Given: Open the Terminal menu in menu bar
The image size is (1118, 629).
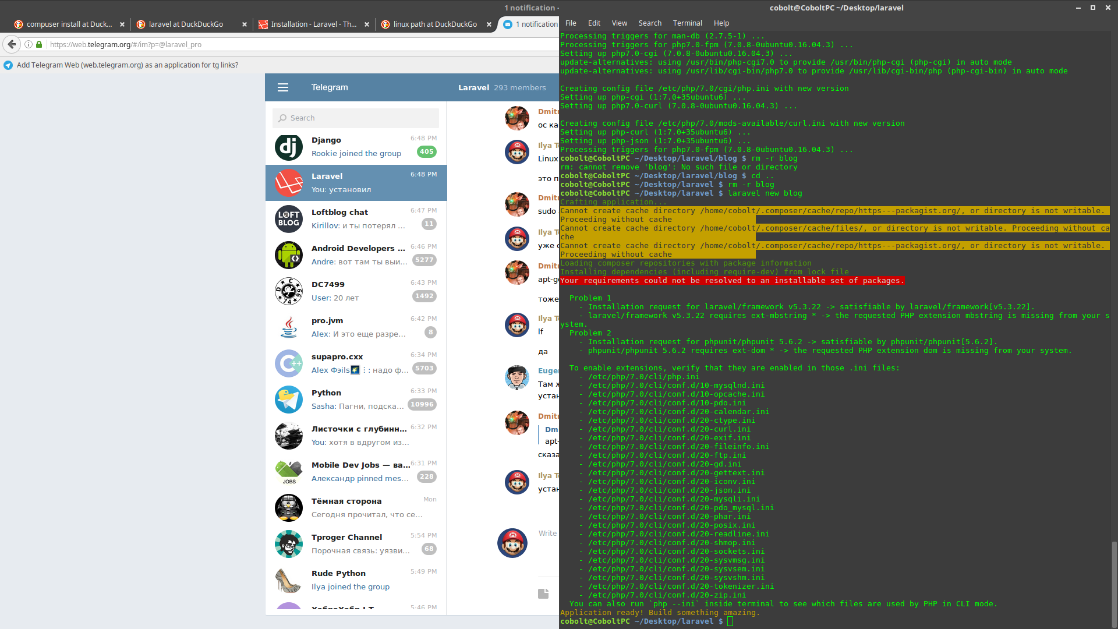Looking at the screenshot, I should tap(687, 23).
